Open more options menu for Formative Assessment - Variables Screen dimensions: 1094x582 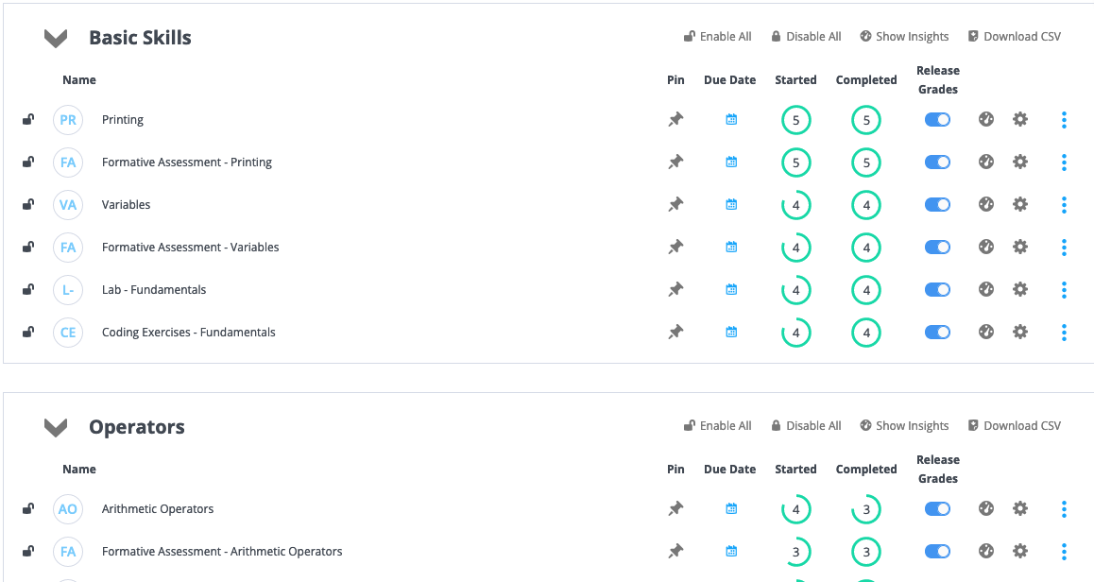[1064, 248]
